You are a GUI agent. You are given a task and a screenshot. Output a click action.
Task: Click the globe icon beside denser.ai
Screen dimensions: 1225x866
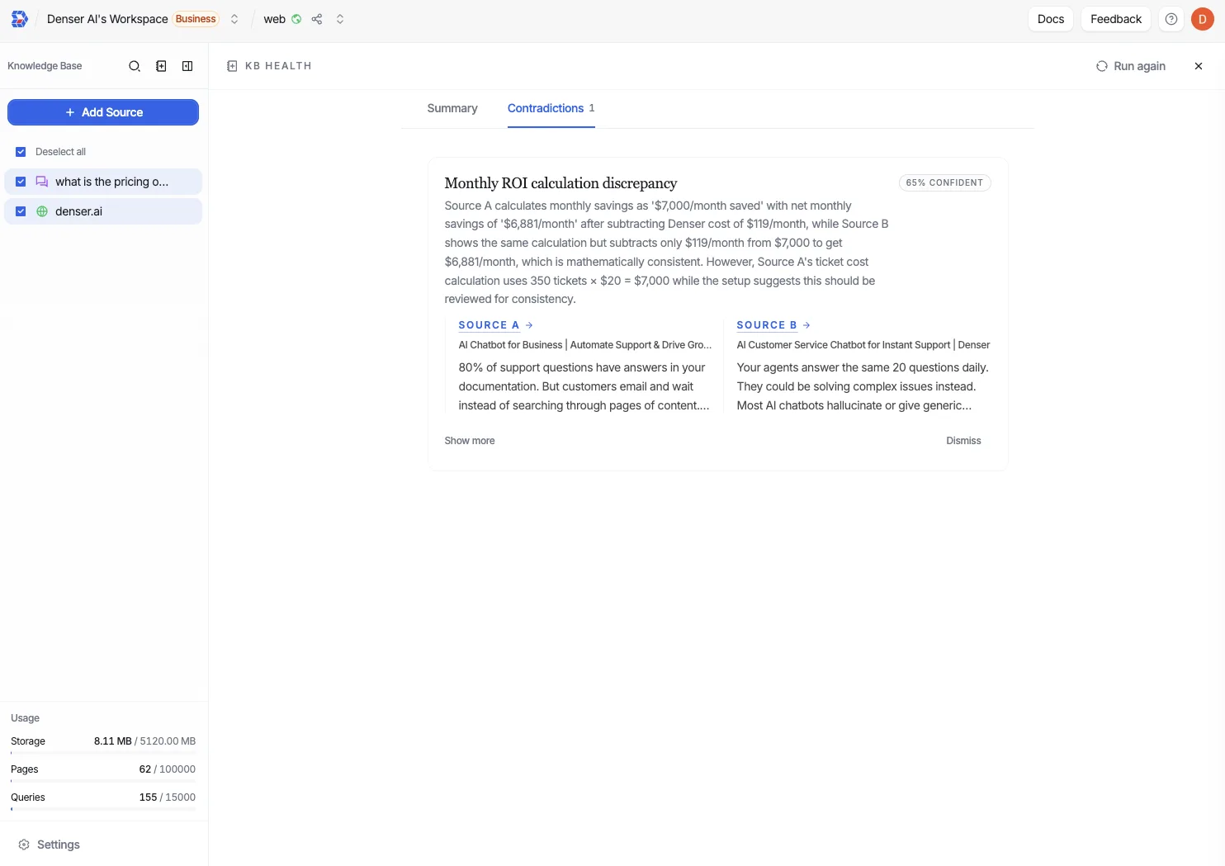click(x=42, y=211)
